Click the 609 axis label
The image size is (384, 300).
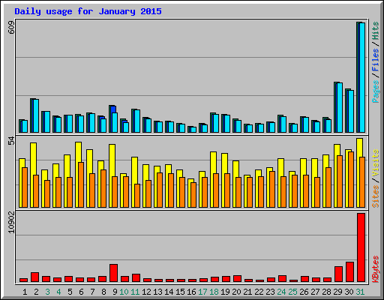(x=11, y=28)
